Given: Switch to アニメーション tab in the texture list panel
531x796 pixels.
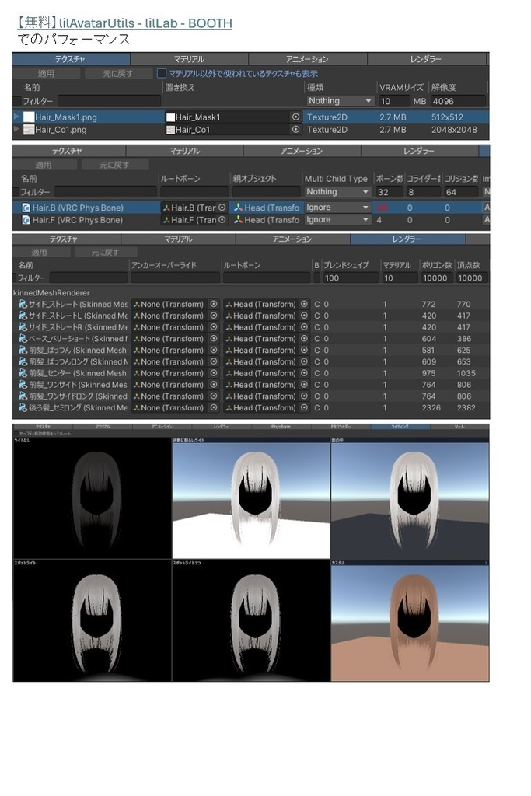Looking at the screenshot, I should pyautogui.click(x=308, y=59).
